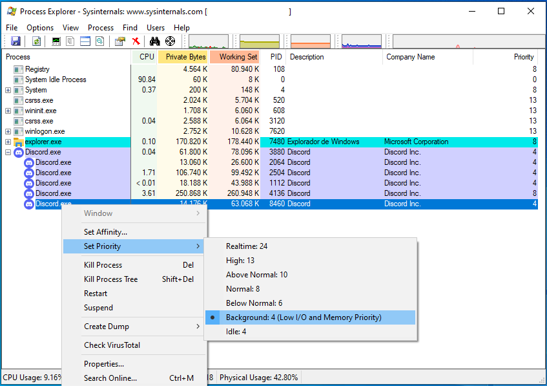Viewport: 547px width, 386px height.
Task: Click Check VirusTotal in context menu
Action: (112, 345)
